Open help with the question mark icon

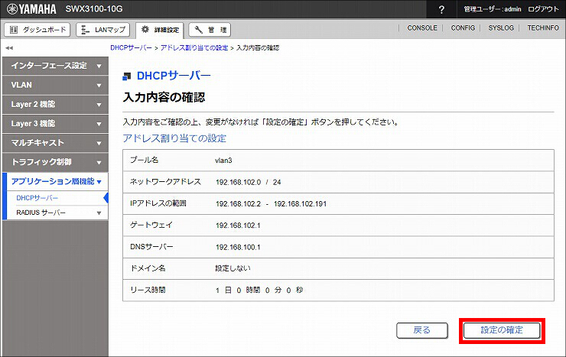pos(441,9)
